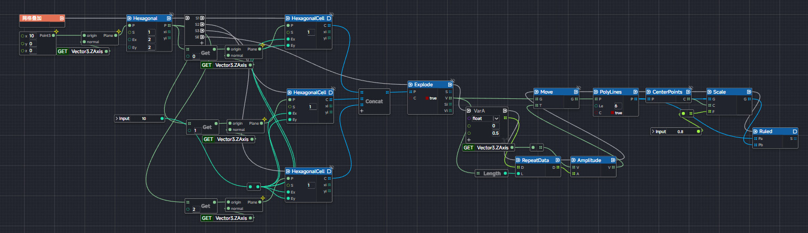Add a new input with Concat's plus button

tap(361, 111)
